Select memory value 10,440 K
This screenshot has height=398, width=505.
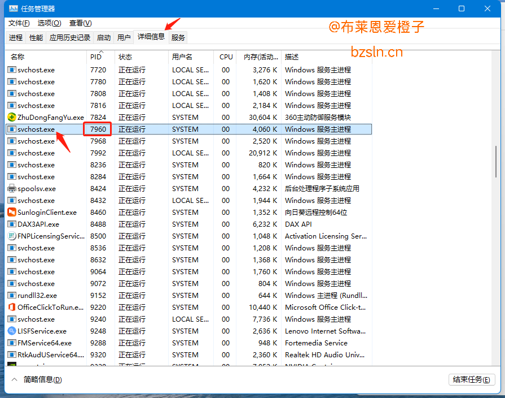coord(263,307)
